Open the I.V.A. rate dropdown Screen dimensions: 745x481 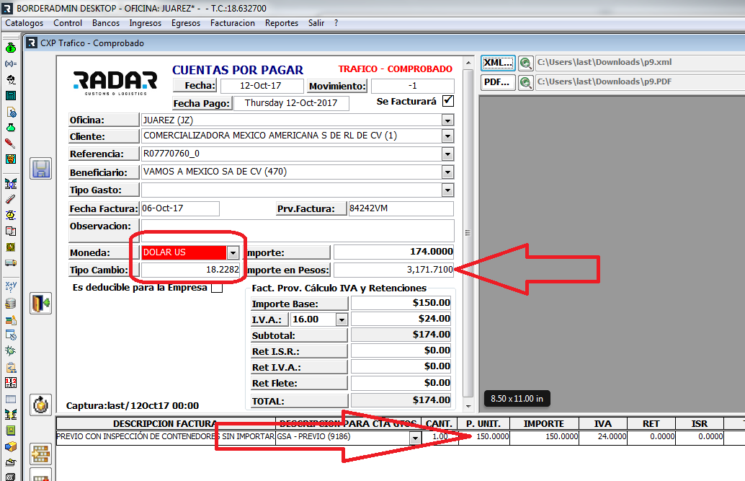pyautogui.click(x=342, y=319)
